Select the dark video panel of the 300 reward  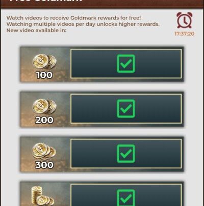tap(126, 154)
